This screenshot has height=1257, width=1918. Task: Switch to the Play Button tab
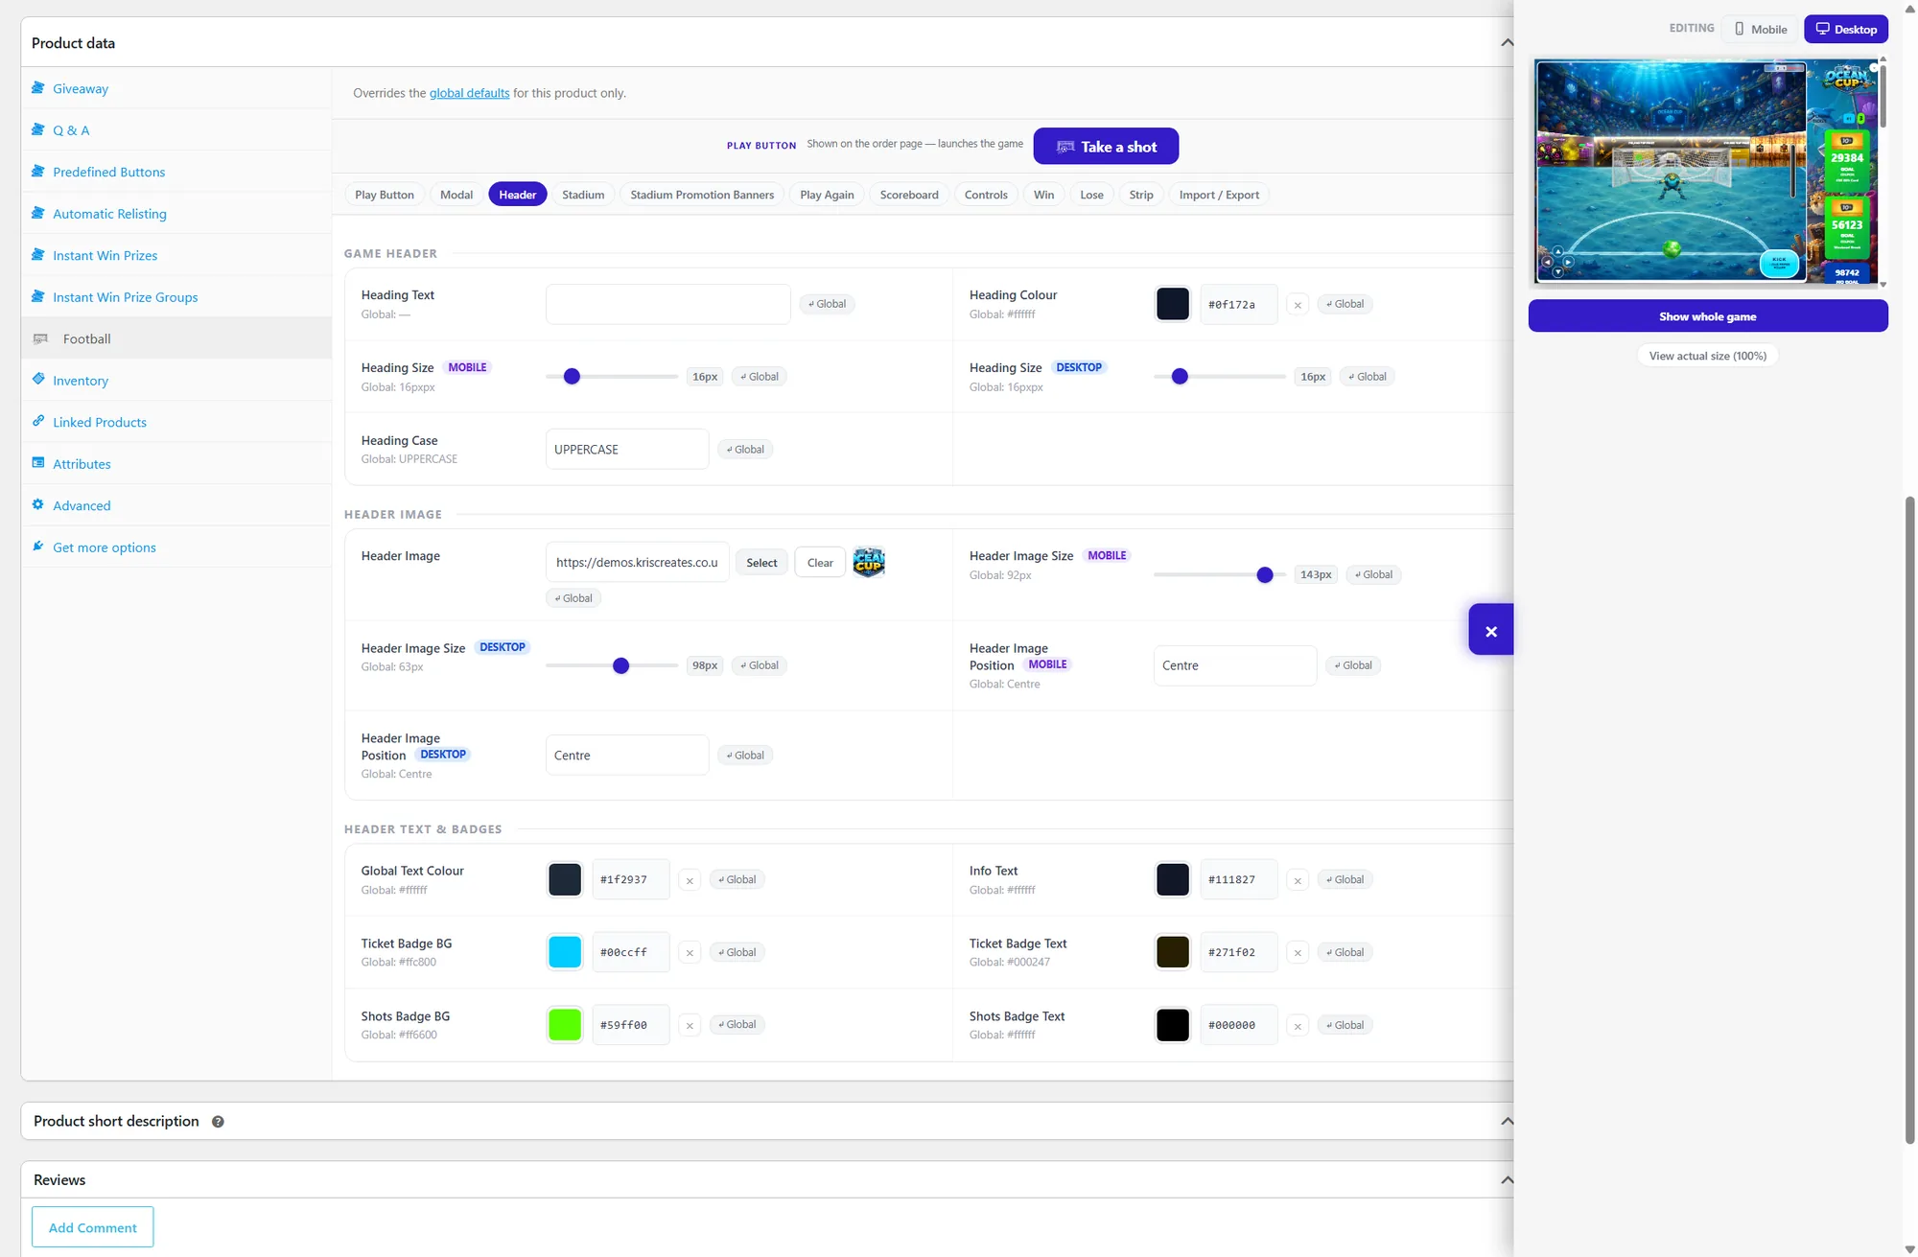(x=385, y=195)
